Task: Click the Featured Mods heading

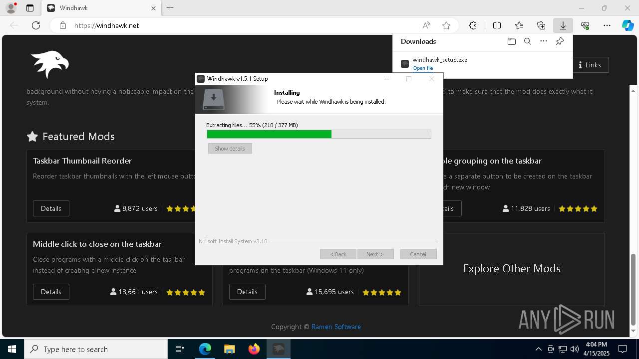Action: [78, 136]
